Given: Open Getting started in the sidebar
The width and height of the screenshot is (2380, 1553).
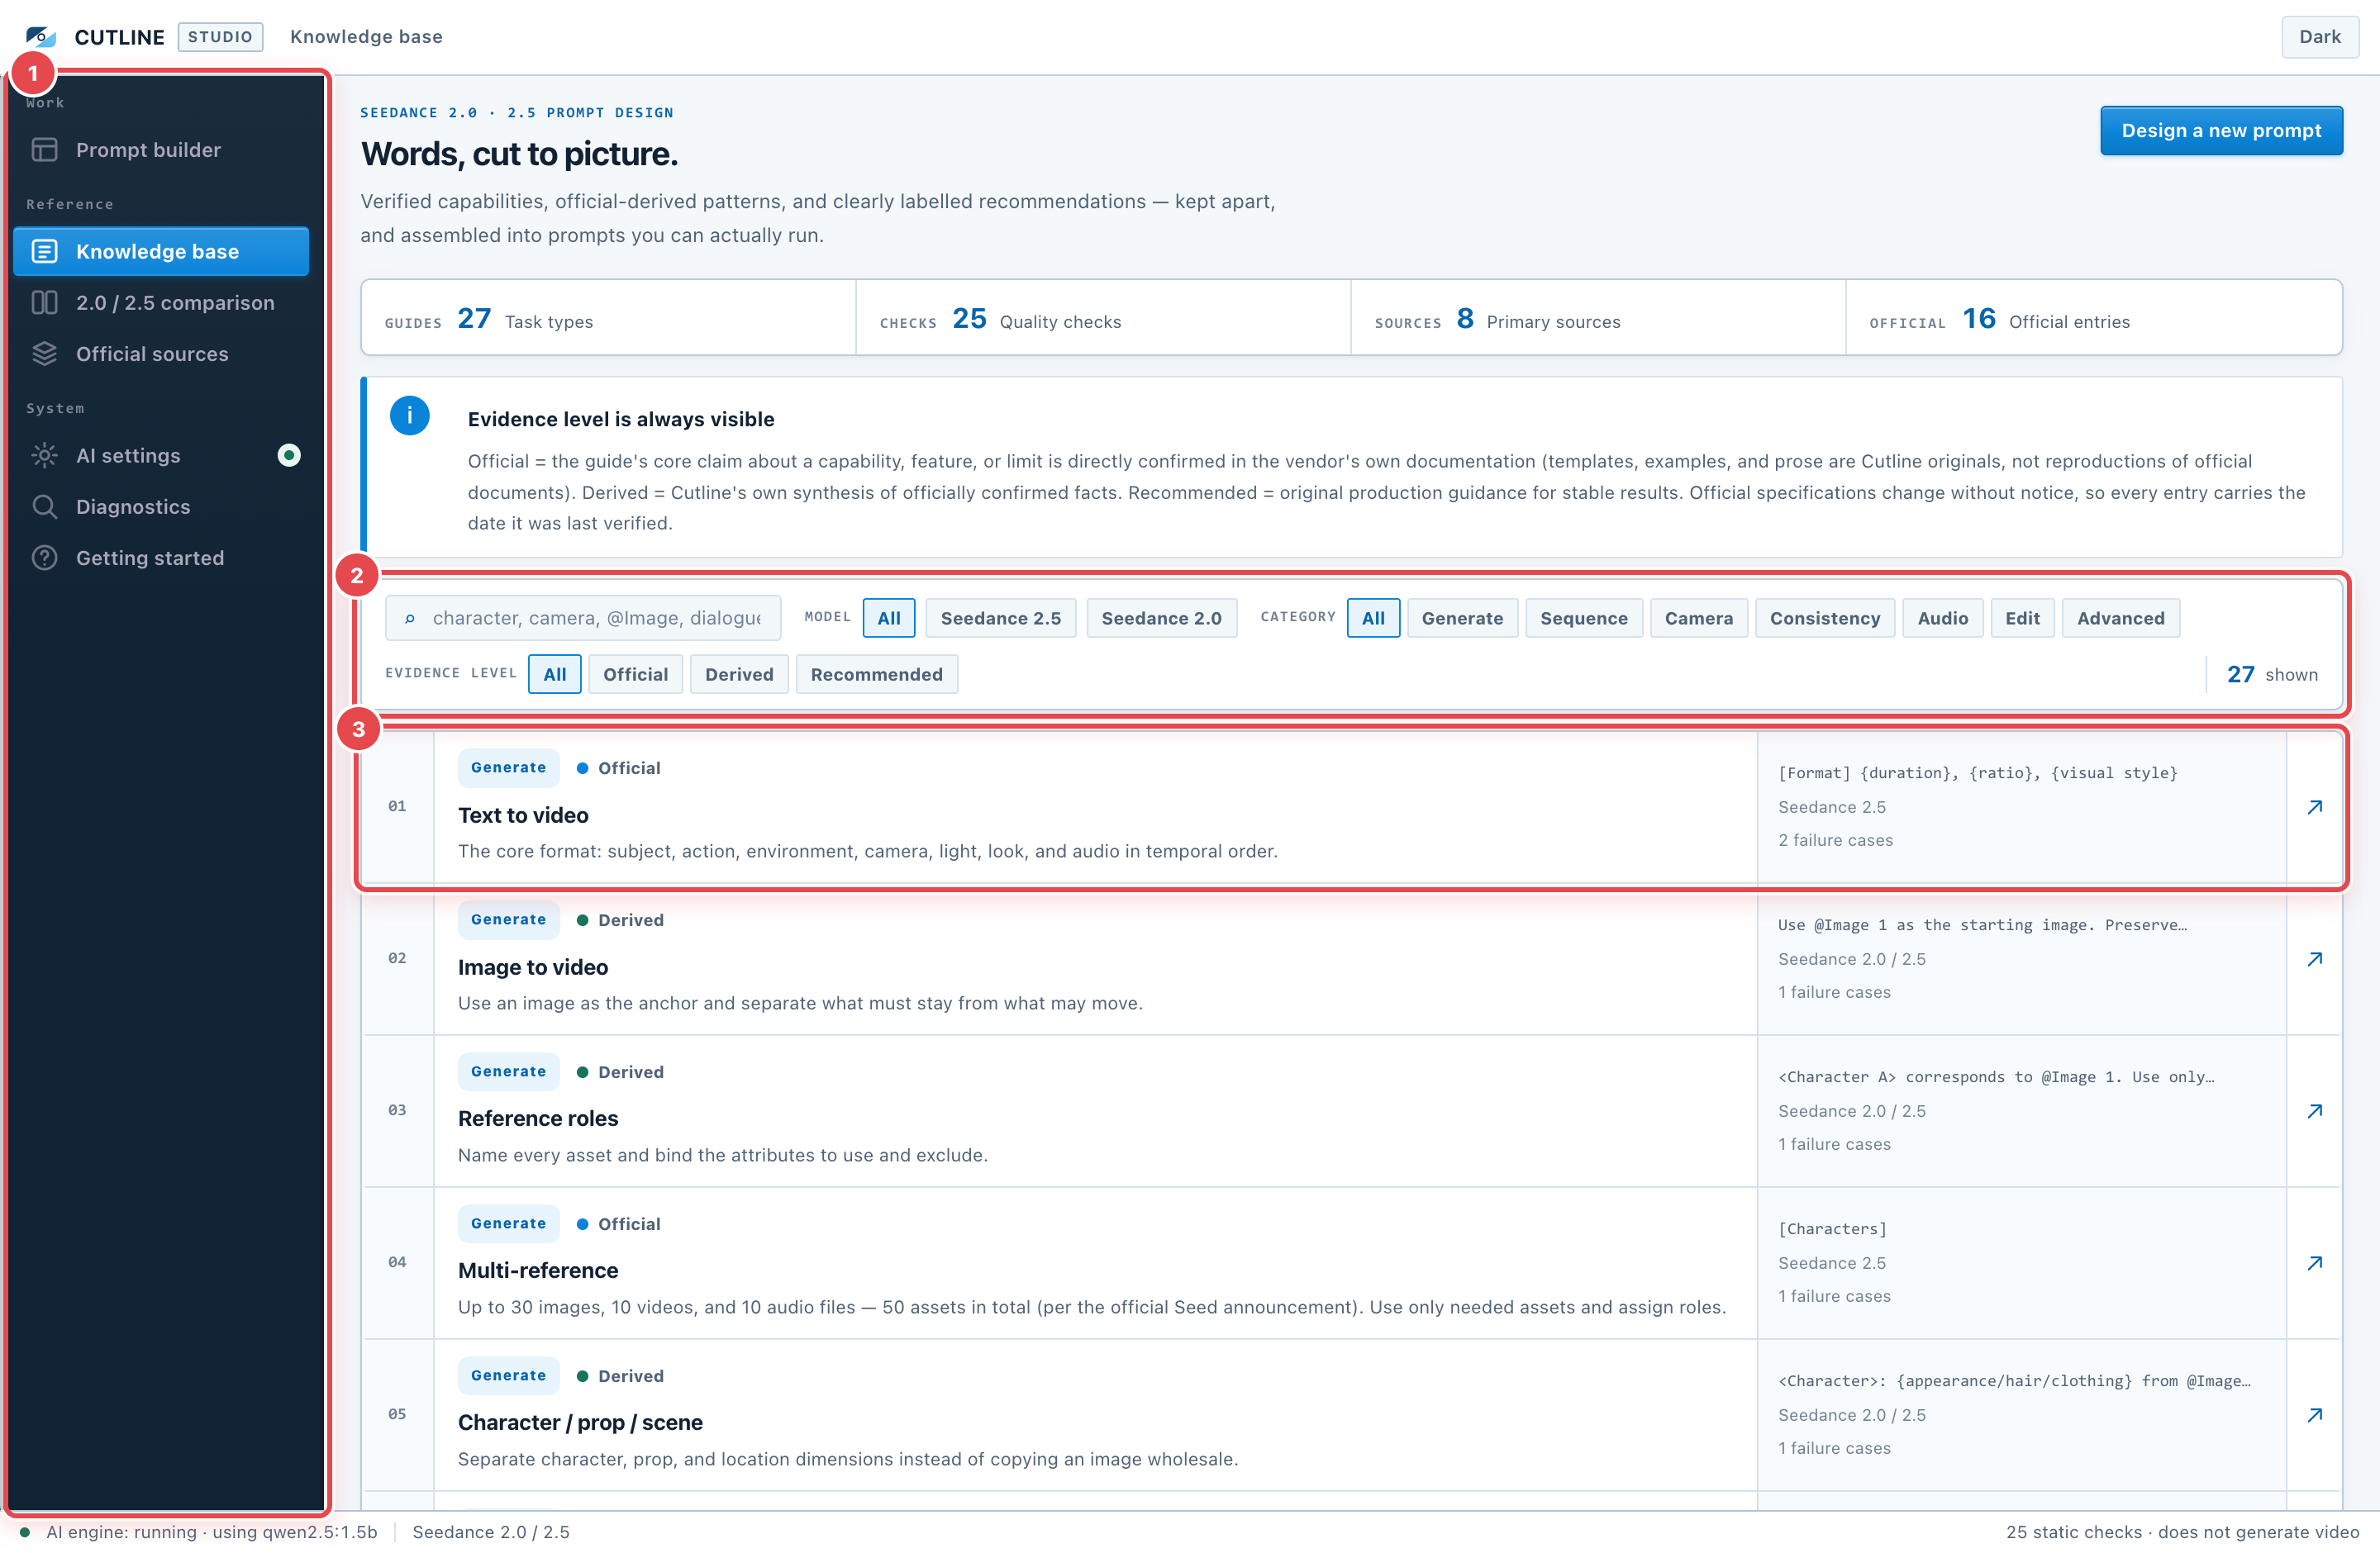Looking at the screenshot, I should 161,558.
